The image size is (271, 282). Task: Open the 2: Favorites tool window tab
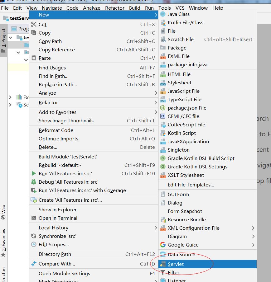tap(3, 243)
